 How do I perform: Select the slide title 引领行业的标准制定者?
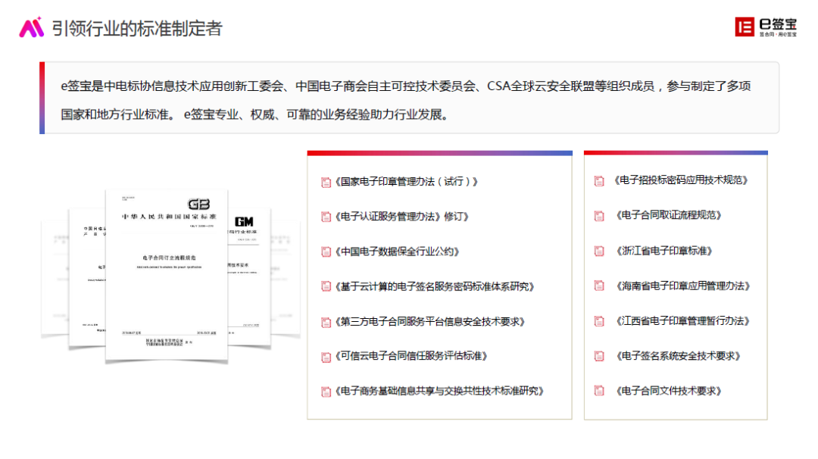tap(137, 28)
